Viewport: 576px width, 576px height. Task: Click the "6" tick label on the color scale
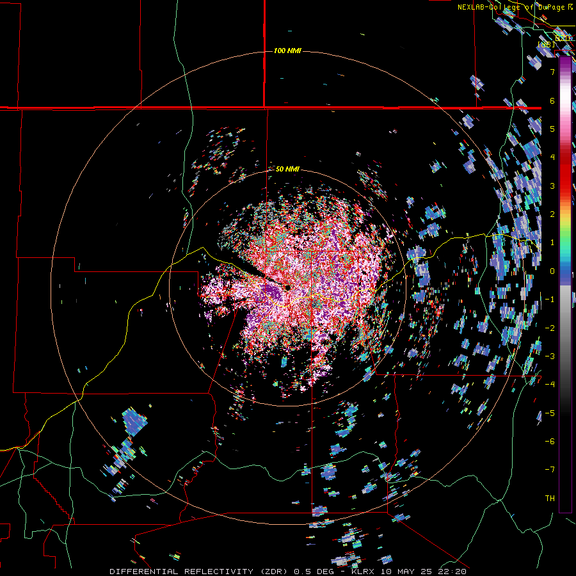tap(552, 100)
